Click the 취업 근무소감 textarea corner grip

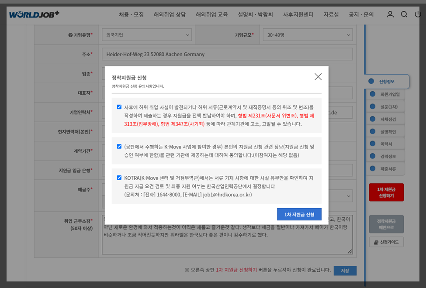point(350,252)
